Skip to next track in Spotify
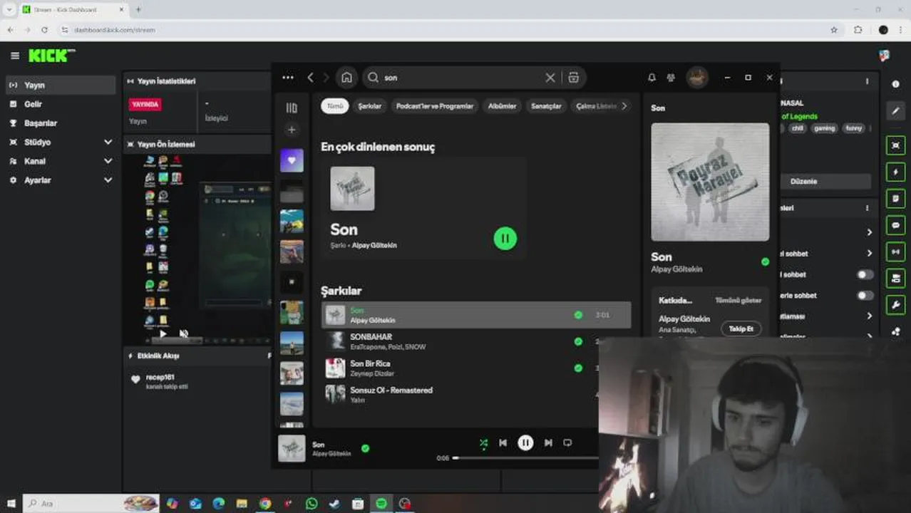Viewport: 911px width, 513px height. pyautogui.click(x=548, y=443)
